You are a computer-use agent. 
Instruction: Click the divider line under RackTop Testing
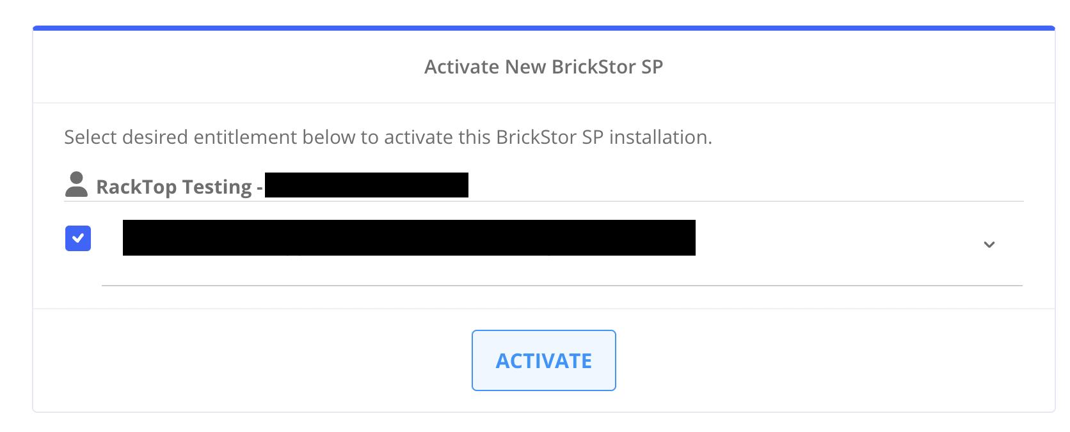point(543,201)
